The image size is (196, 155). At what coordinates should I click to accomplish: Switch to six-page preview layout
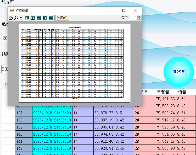tap(51, 18)
